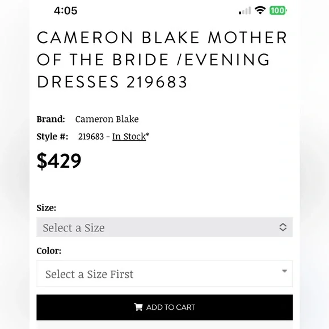Tap the cellular signal bars icon

244,10
